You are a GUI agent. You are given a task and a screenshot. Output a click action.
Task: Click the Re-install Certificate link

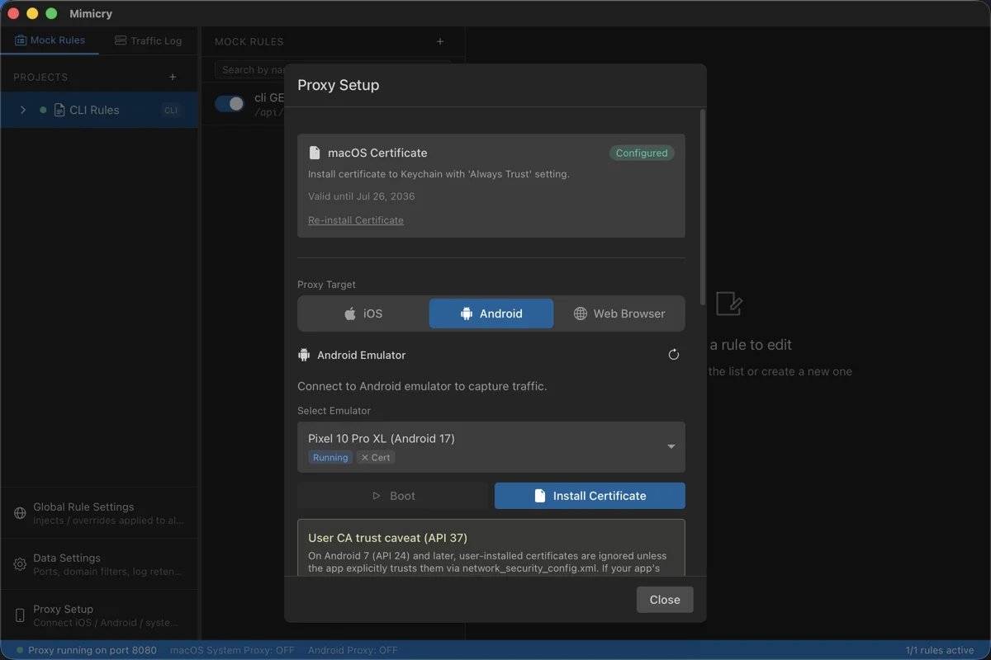(356, 220)
